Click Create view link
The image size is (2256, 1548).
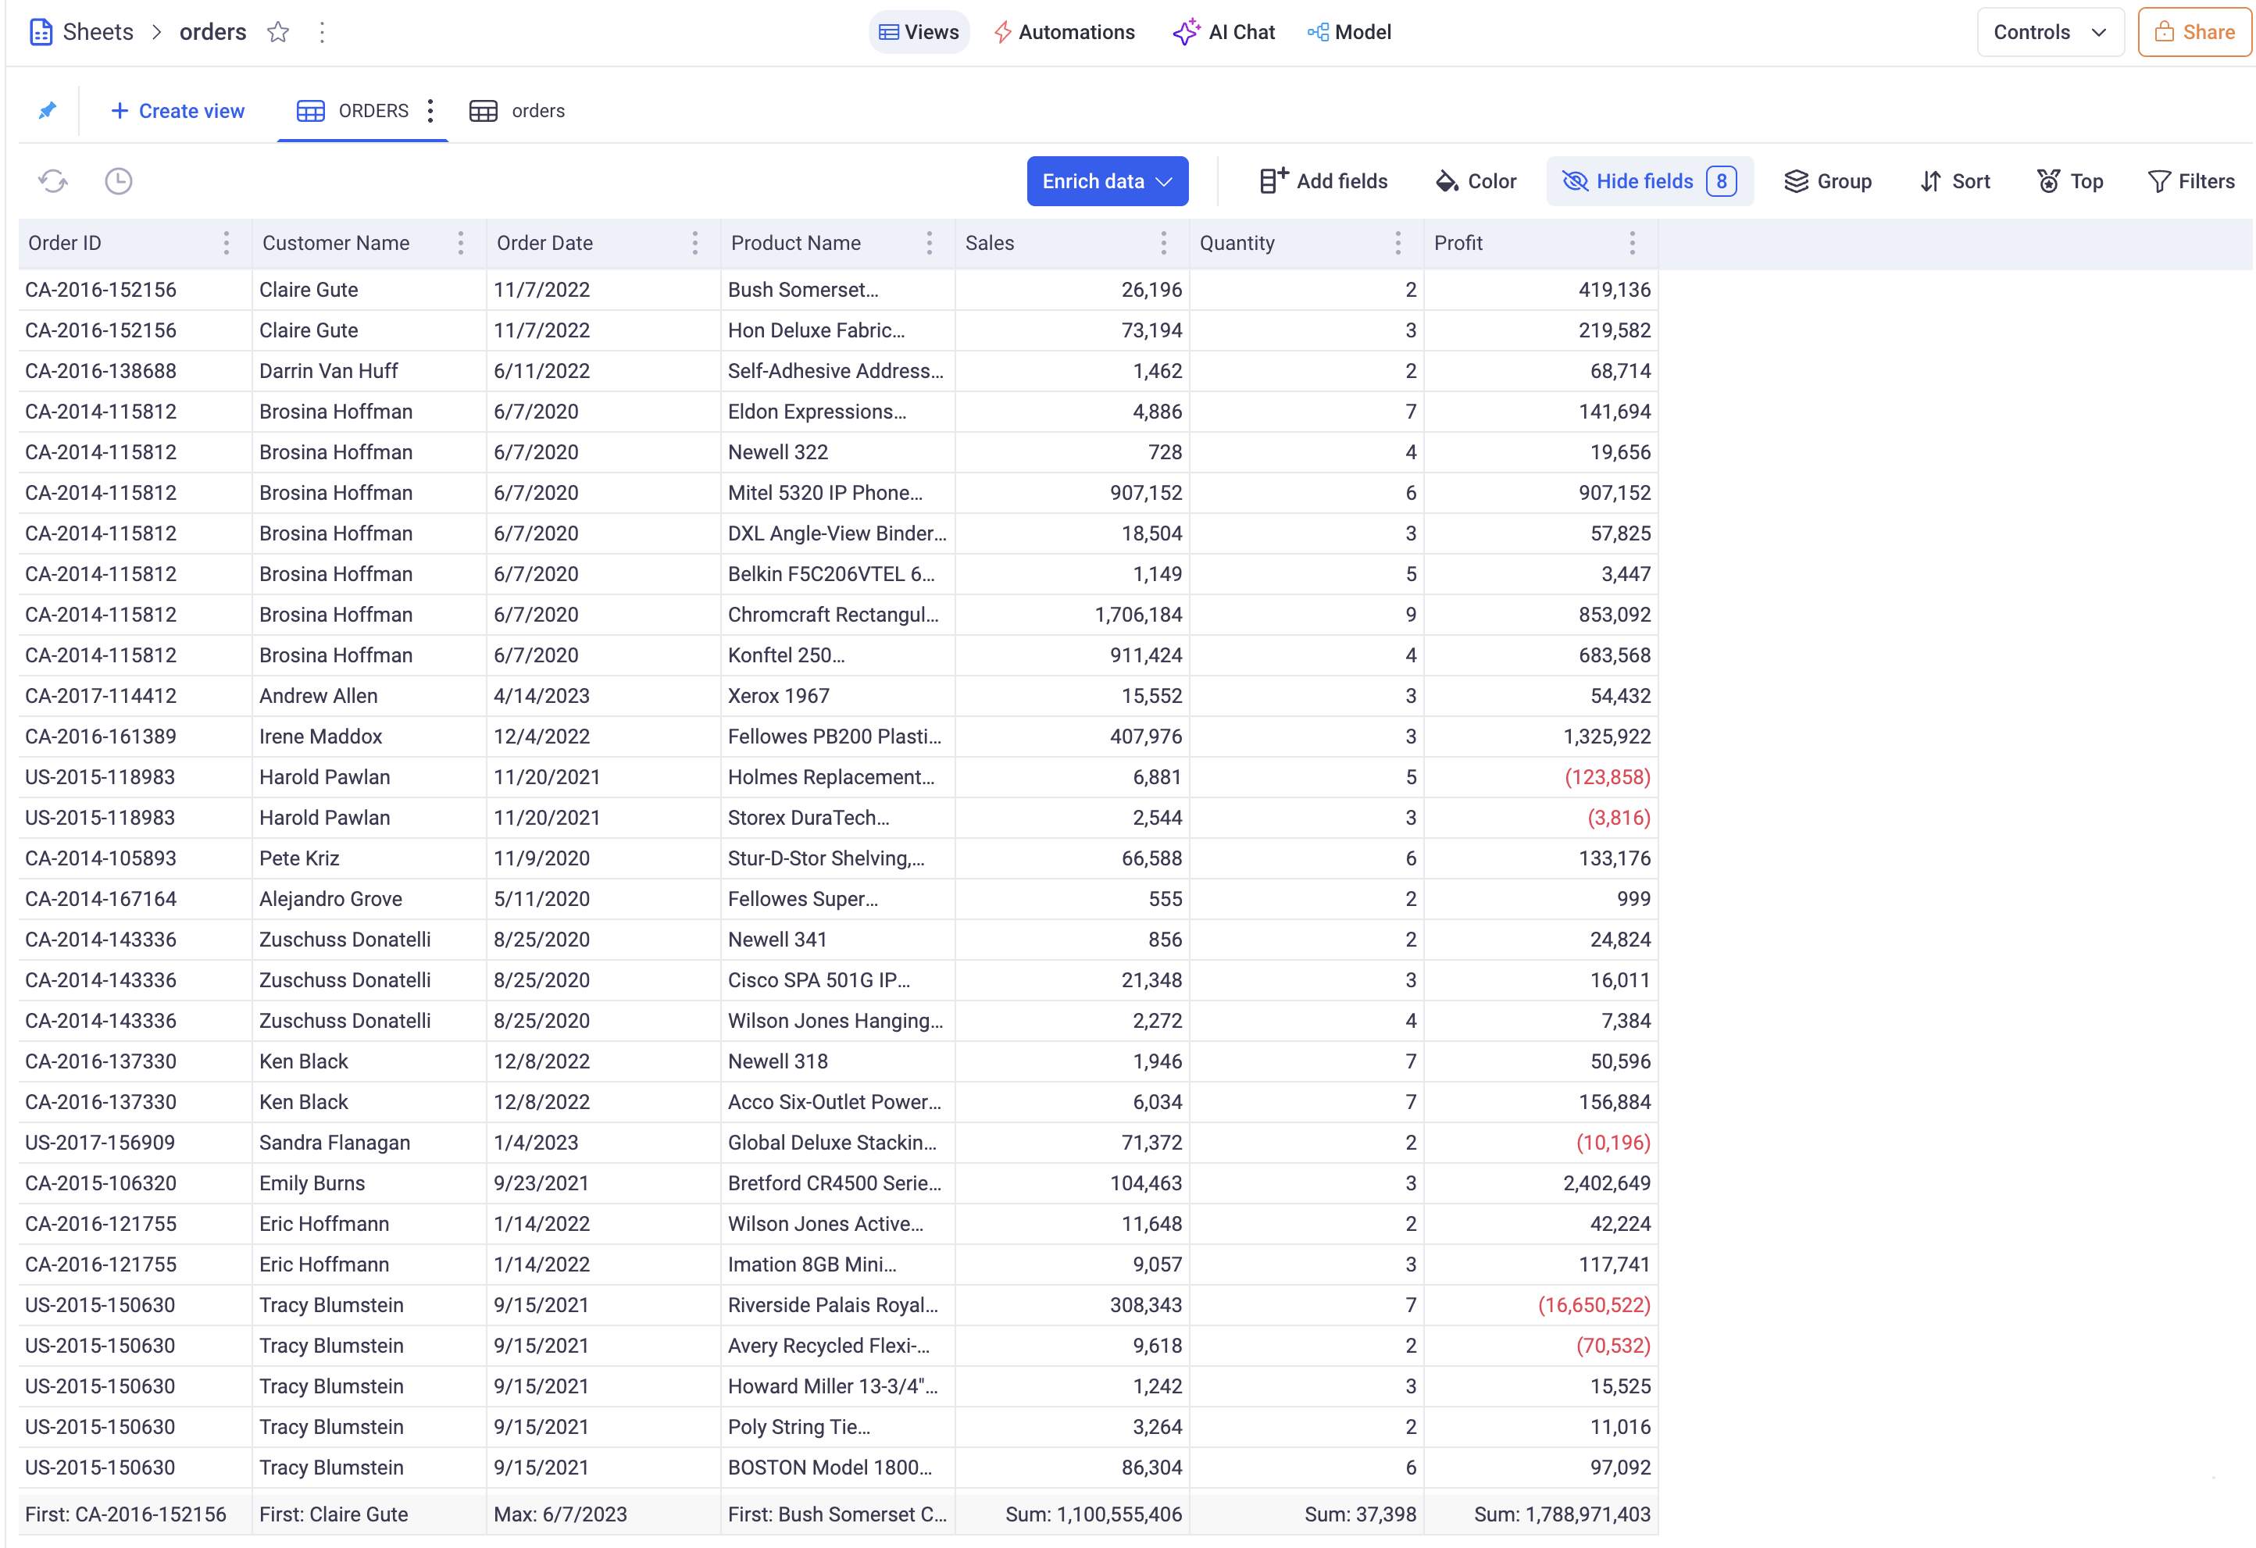[177, 111]
